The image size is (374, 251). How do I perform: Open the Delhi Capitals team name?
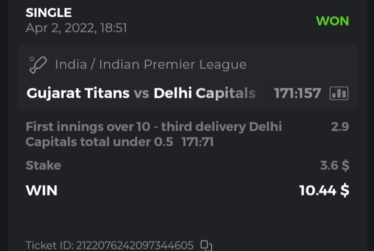[204, 94]
